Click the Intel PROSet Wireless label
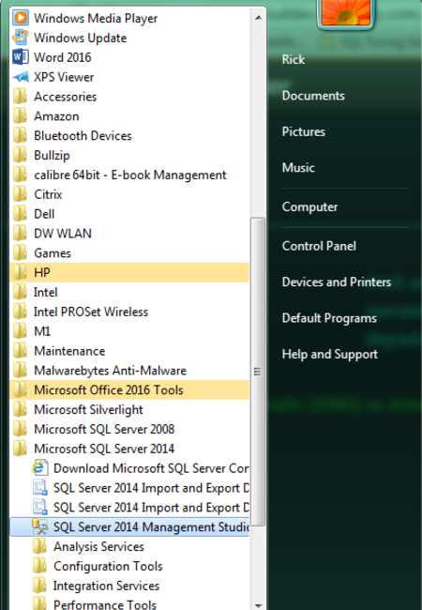This screenshot has width=422, height=610. [91, 312]
